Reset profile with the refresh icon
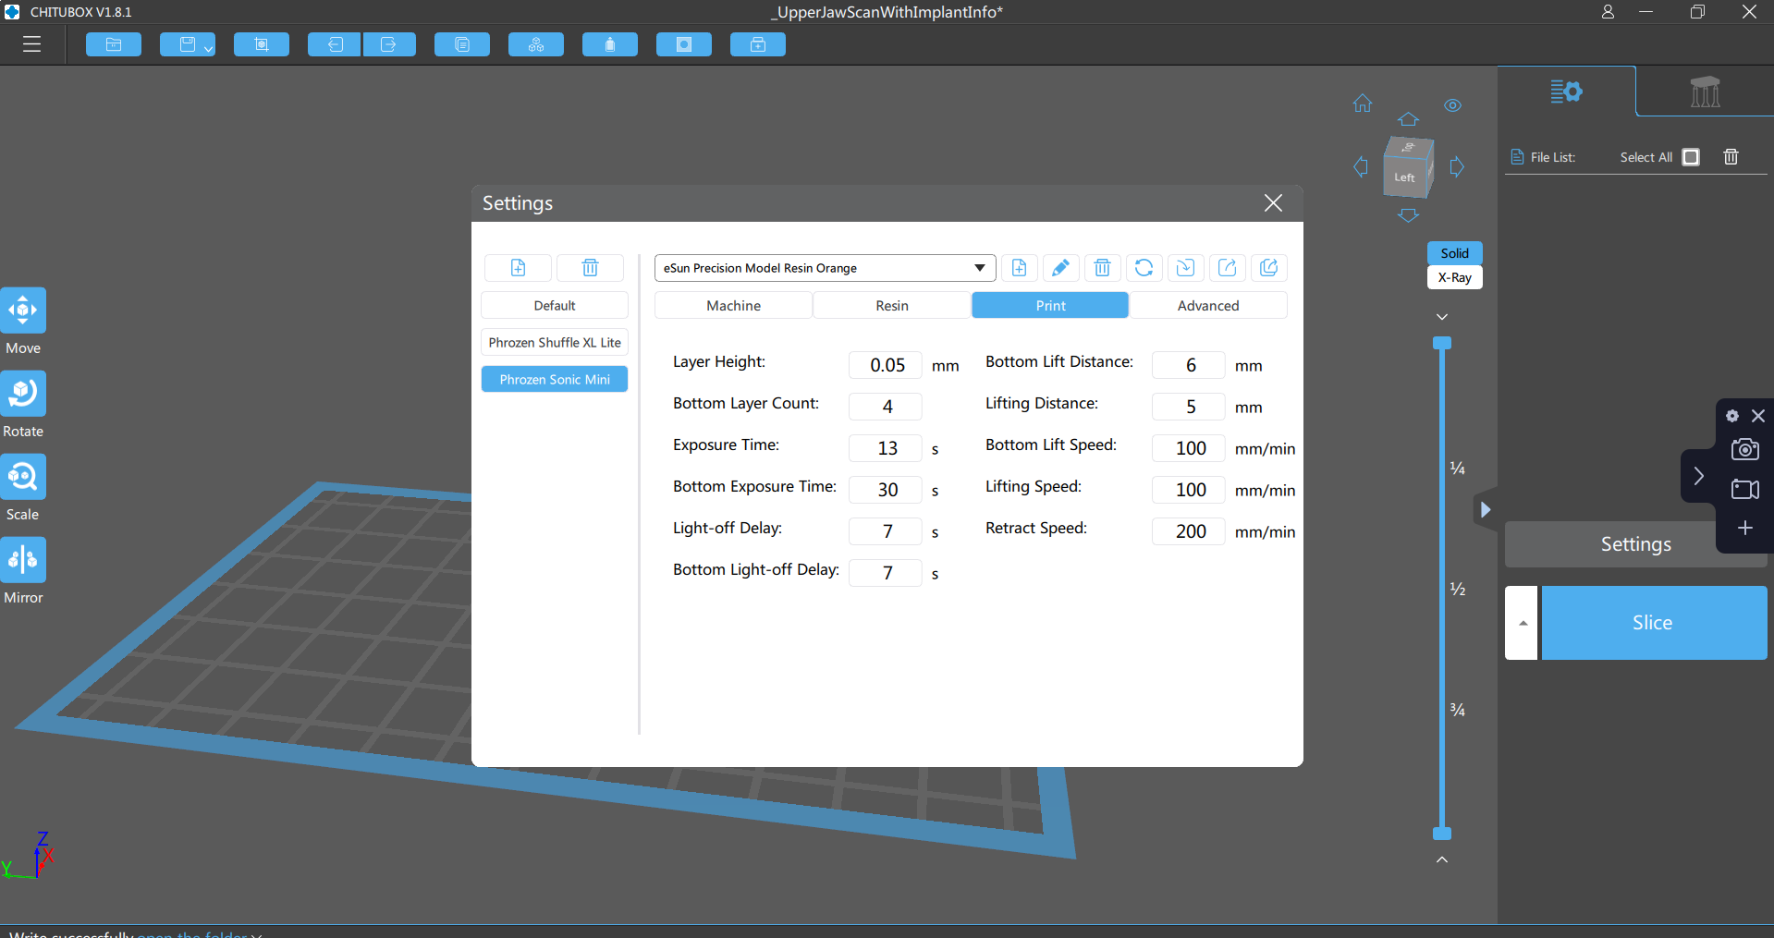Screen dimensions: 1774x938 [x=1144, y=268]
